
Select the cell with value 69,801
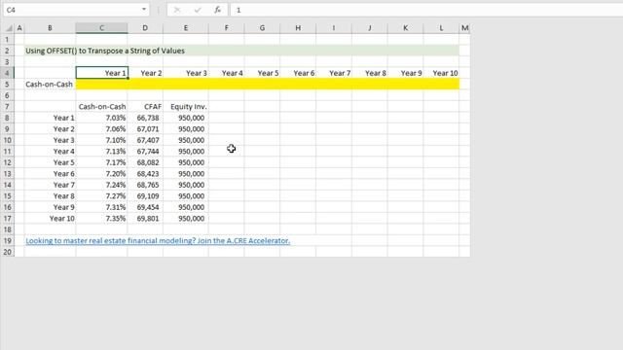(145, 218)
